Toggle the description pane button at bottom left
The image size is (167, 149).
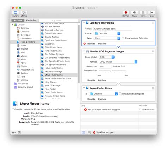tap(19, 132)
